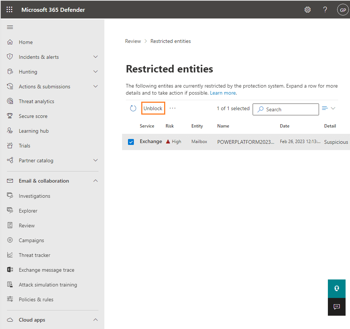Open the GP account profile icon

(343, 10)
